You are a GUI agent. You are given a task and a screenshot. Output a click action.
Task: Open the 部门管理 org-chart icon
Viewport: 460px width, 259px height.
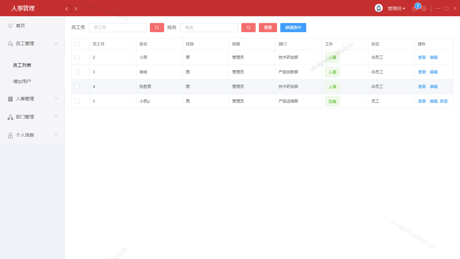coord(9,117)
